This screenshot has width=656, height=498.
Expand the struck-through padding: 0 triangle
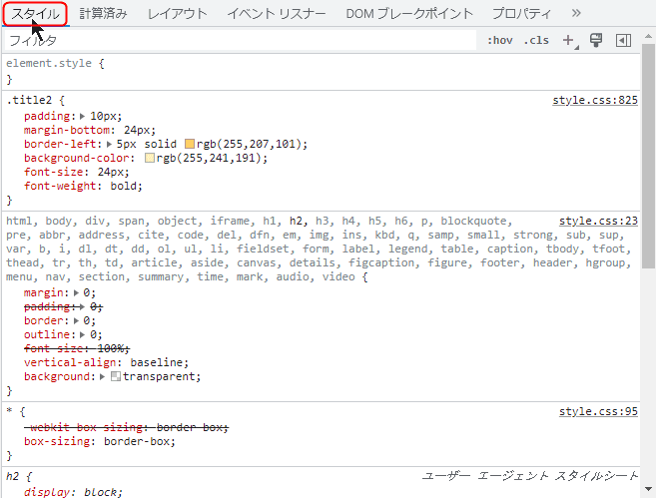(83, 307)
